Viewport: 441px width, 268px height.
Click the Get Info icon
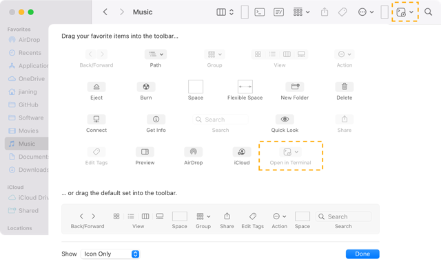pos(156,120)
